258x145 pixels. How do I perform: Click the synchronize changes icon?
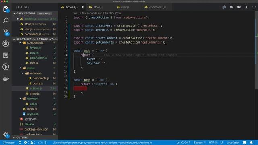(20, 143)
